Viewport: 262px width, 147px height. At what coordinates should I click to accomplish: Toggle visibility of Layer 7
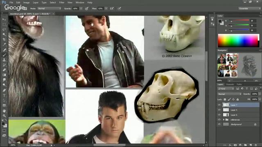tap(219, 105)
